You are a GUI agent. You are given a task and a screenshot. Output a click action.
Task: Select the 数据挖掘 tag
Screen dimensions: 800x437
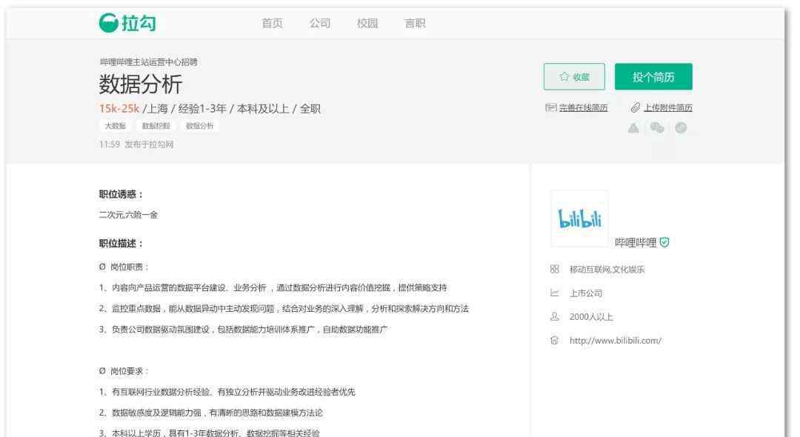156,126
